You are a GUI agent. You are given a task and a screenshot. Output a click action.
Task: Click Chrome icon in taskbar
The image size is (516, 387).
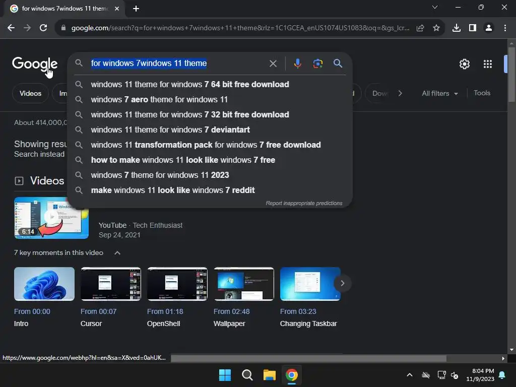click(x=292, y=375)
